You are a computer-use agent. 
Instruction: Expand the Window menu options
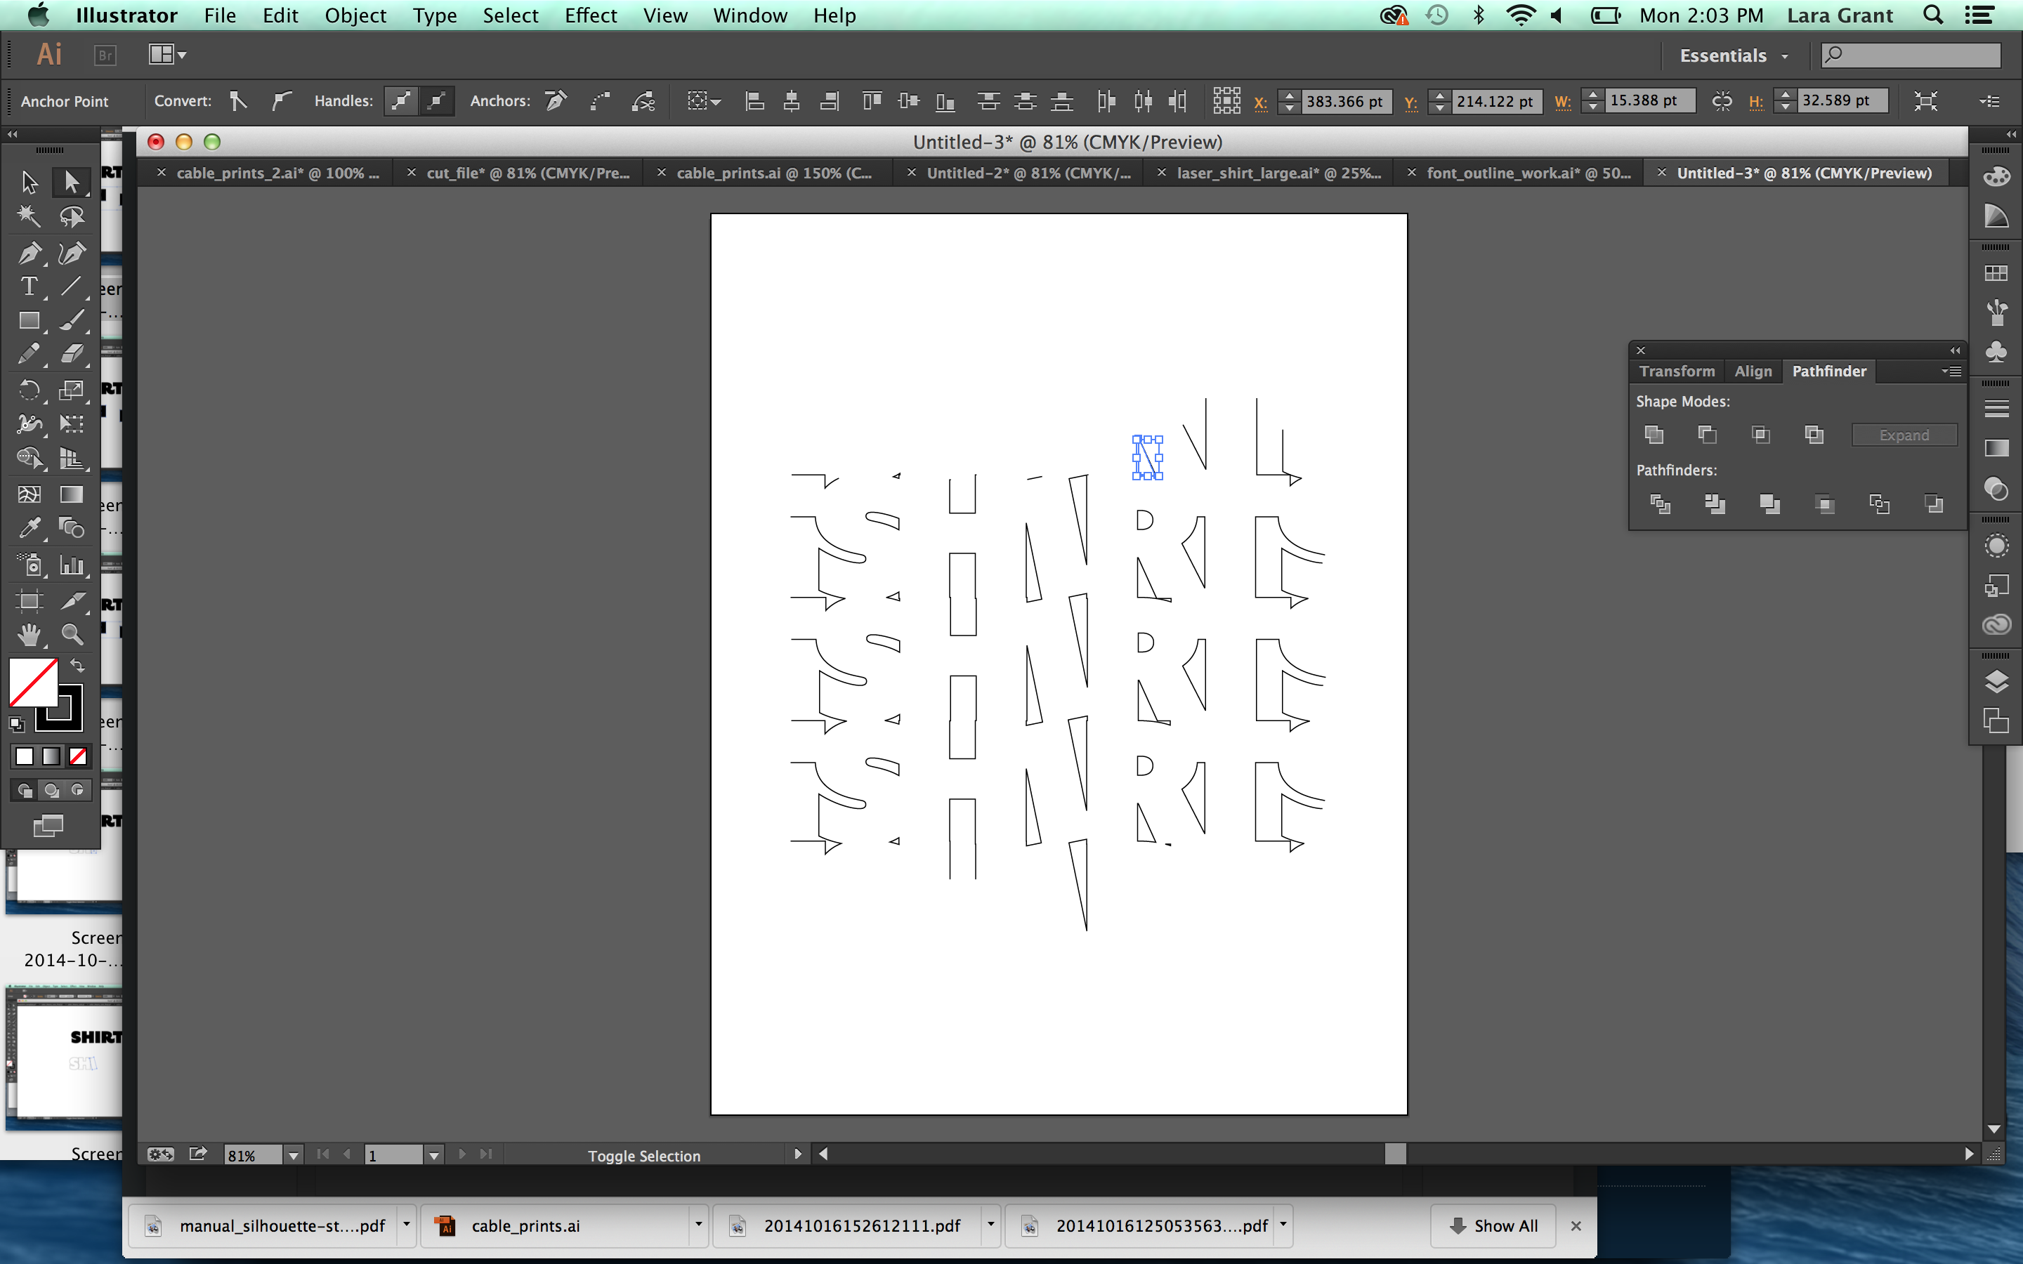[x=749, y=16]
